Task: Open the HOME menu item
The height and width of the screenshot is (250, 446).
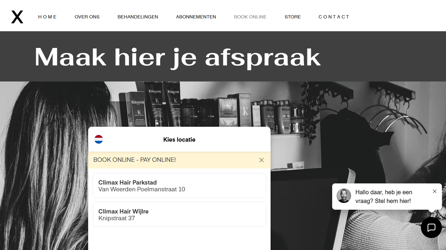Action: 47,17
